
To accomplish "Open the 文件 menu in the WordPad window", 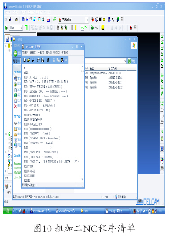I will (x=25, y=52).
